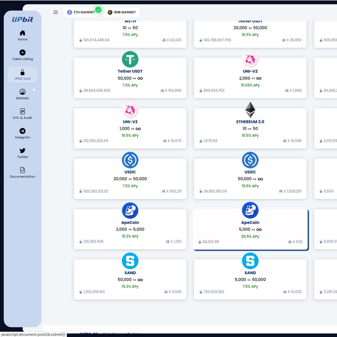Open the Tether USDT 7.5% APy title
The image size is (337, 337).
(130, 71)
